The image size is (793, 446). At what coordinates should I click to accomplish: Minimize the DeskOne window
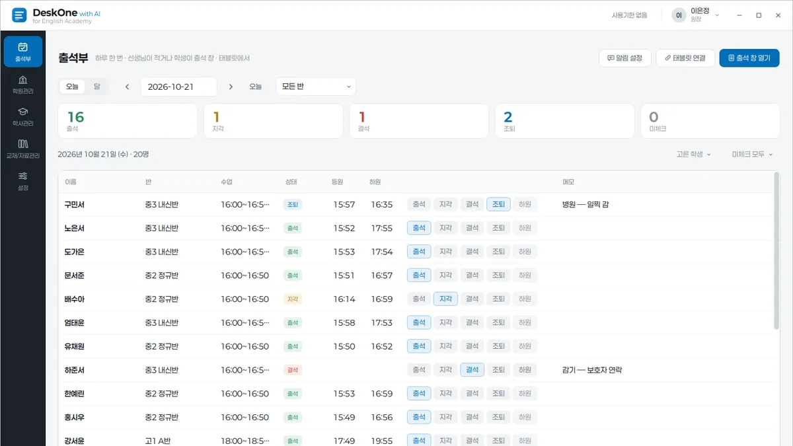coord(739,15)
